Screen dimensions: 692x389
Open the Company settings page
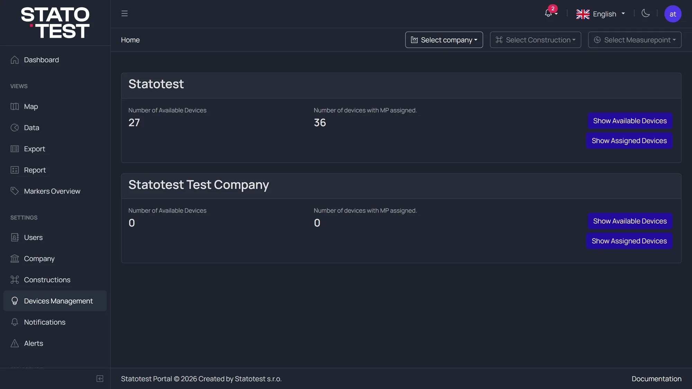55,258
